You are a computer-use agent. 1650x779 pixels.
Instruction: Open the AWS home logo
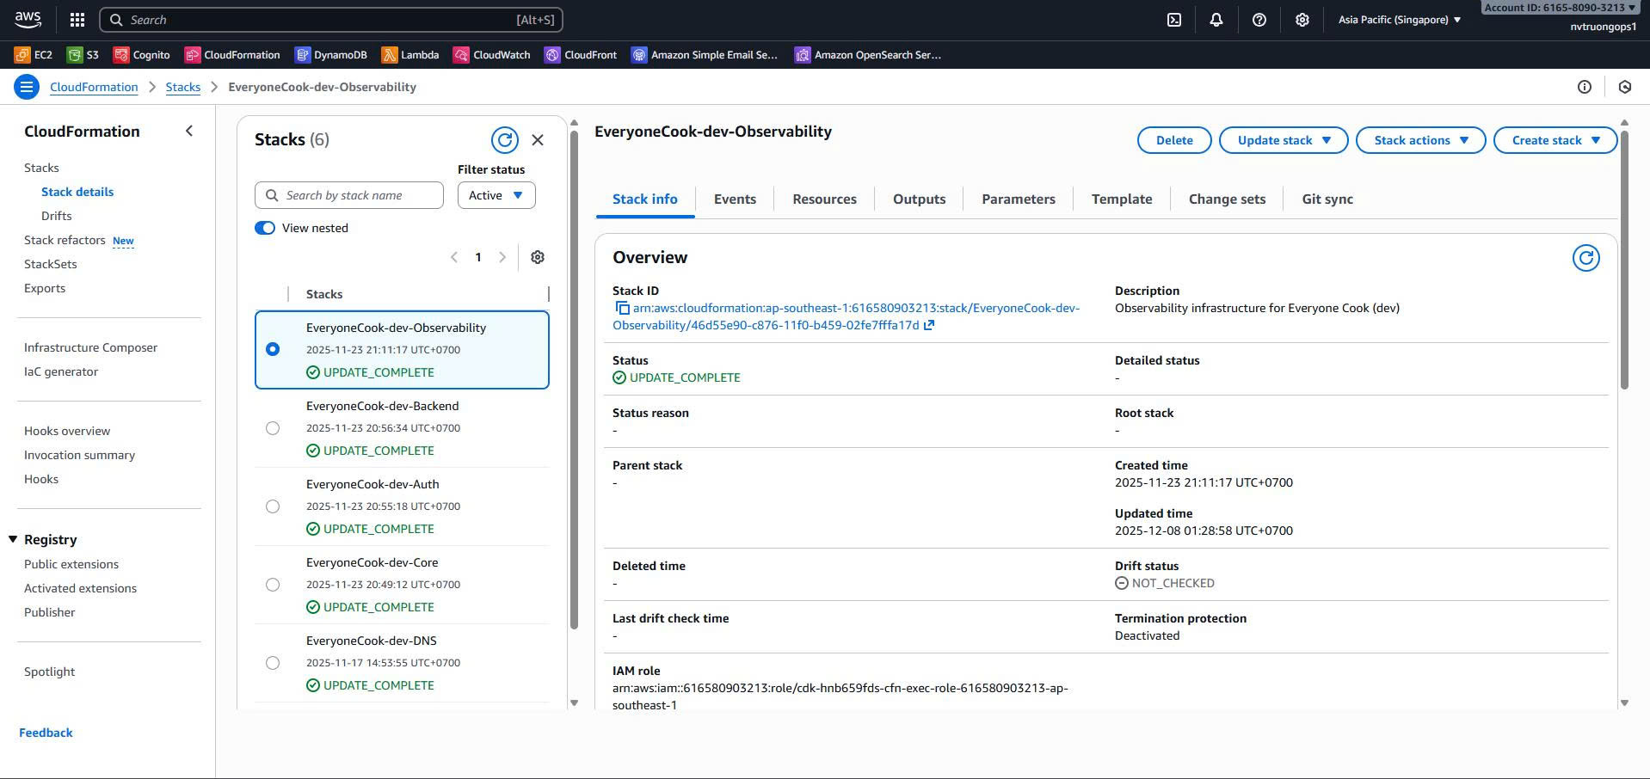tap(28, 19)
